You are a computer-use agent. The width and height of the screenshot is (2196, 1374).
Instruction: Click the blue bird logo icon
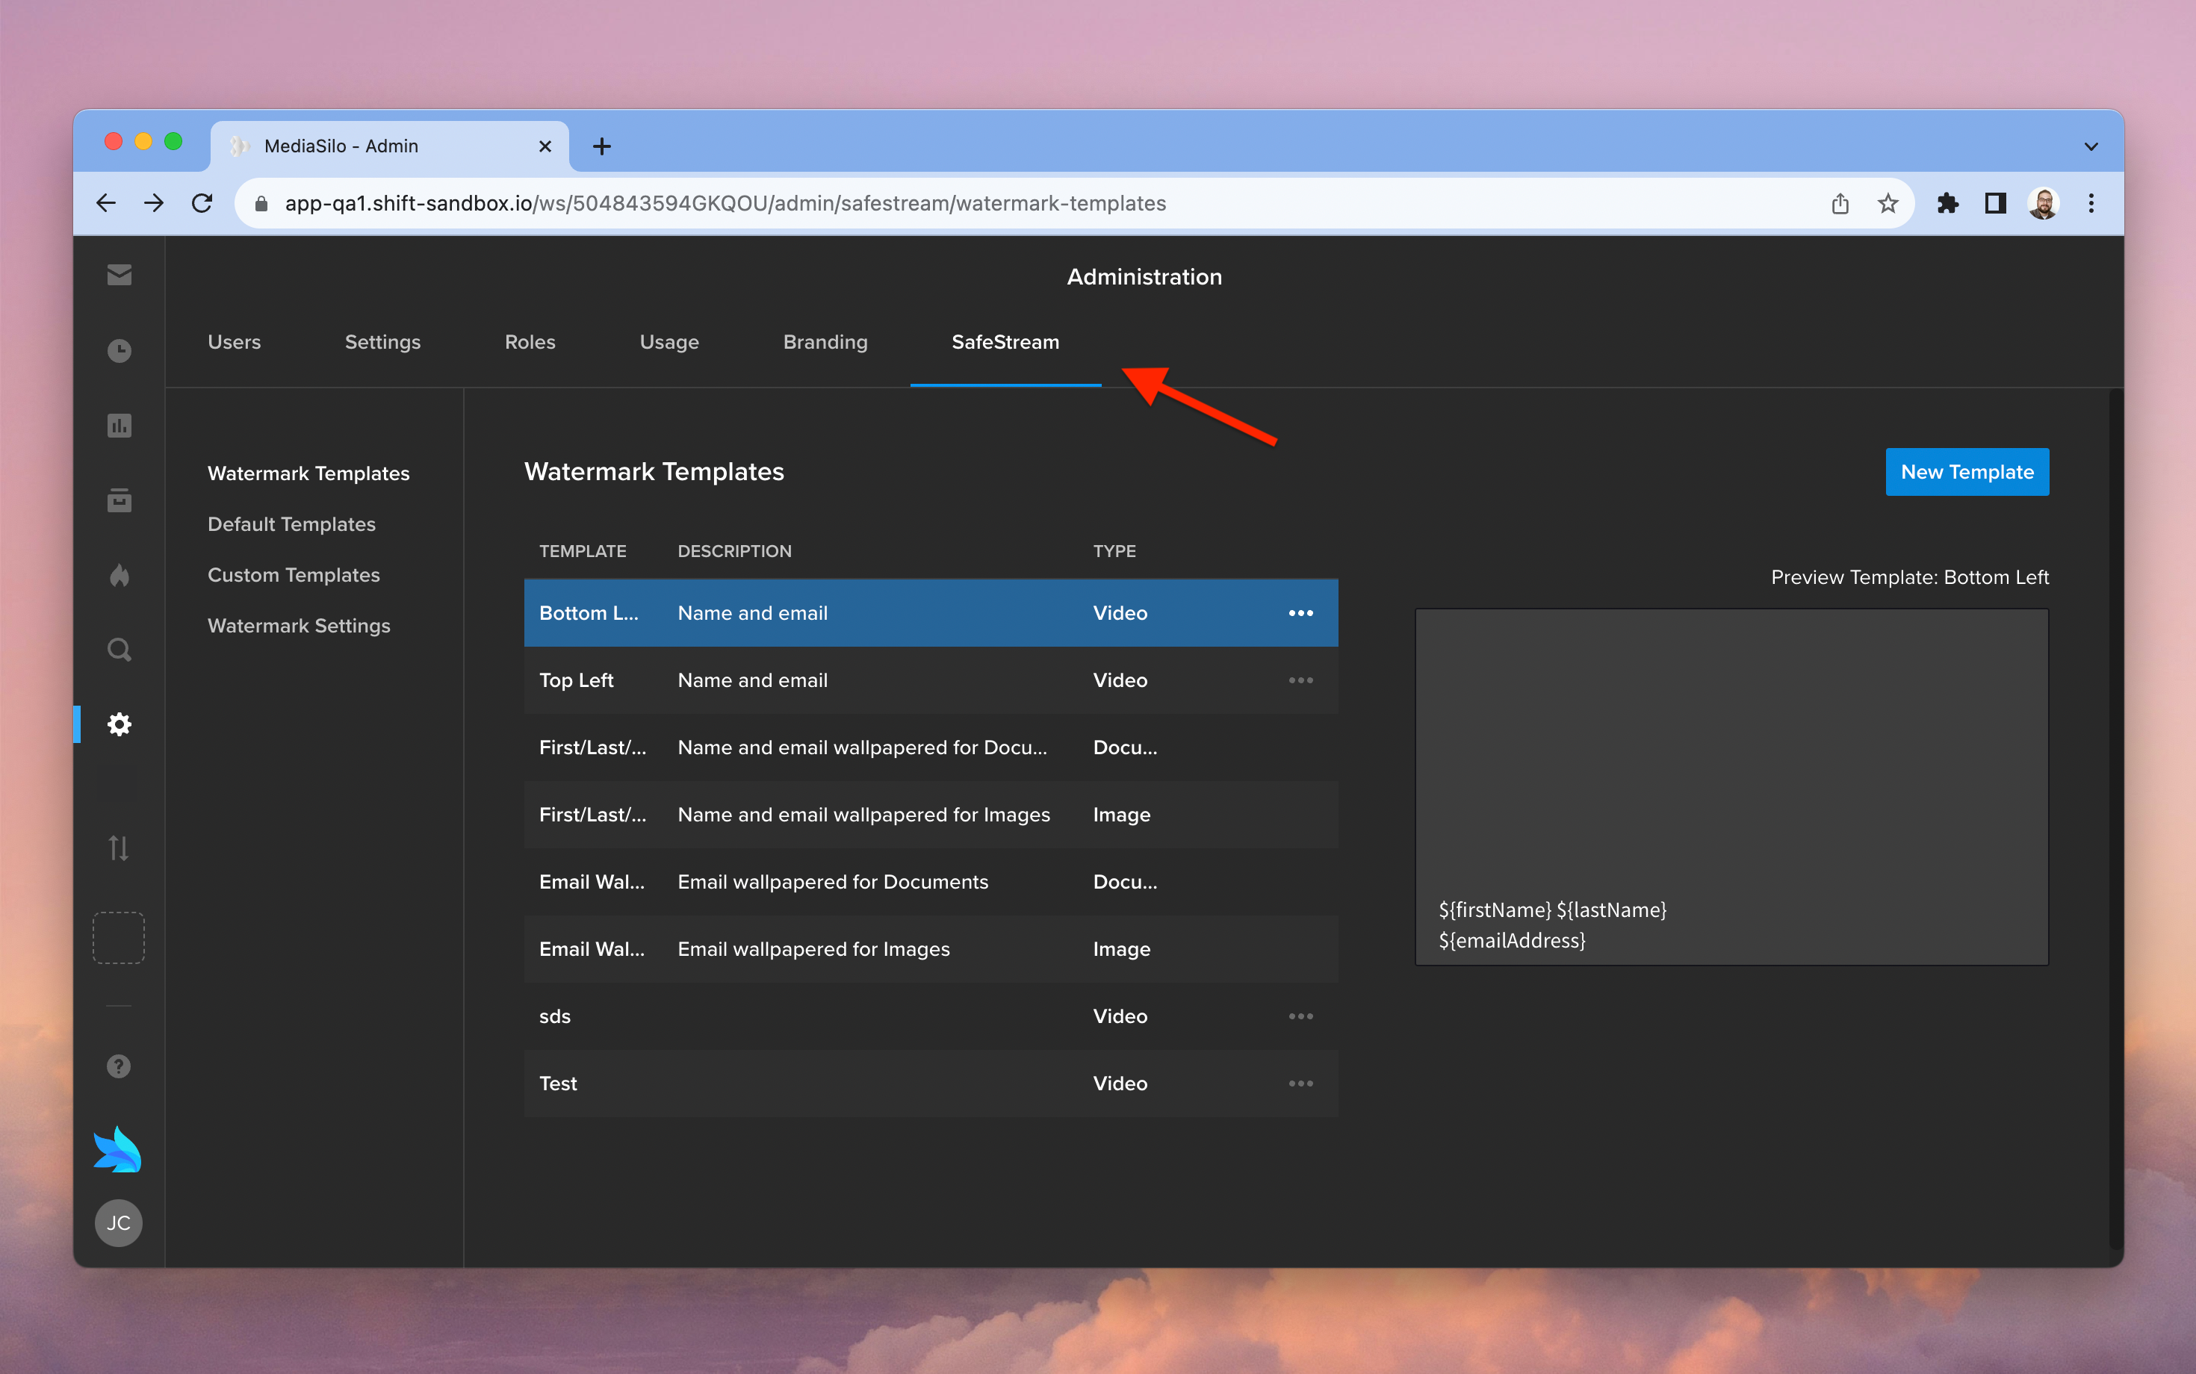(117, 1149)
